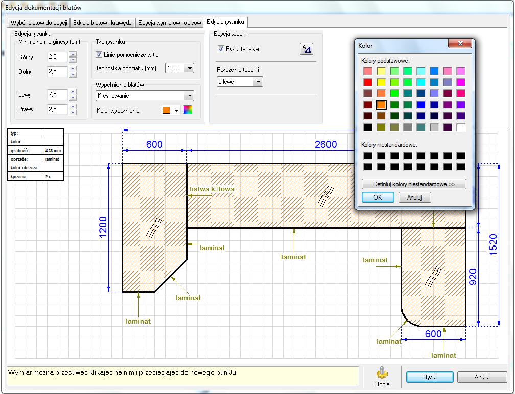The image size is (515, 394).
Task: Select the Prawy margin input field
Action: coord(57,109)
